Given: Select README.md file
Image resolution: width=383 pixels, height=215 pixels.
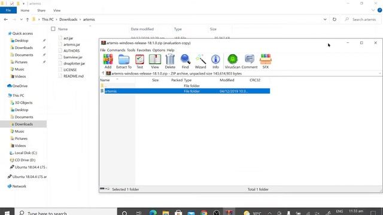Looking at the screenshot, I should pyautogui.click(x=73, y=76).
